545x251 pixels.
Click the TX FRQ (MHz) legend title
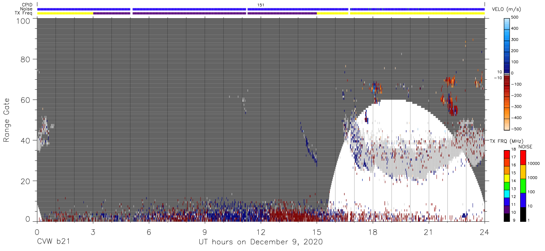(x=506, y=141)
